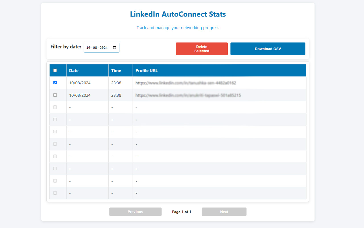This screenshot has height=228, width=364.
Task: Open the calendar picker in date filter
Action: (115, 48)
